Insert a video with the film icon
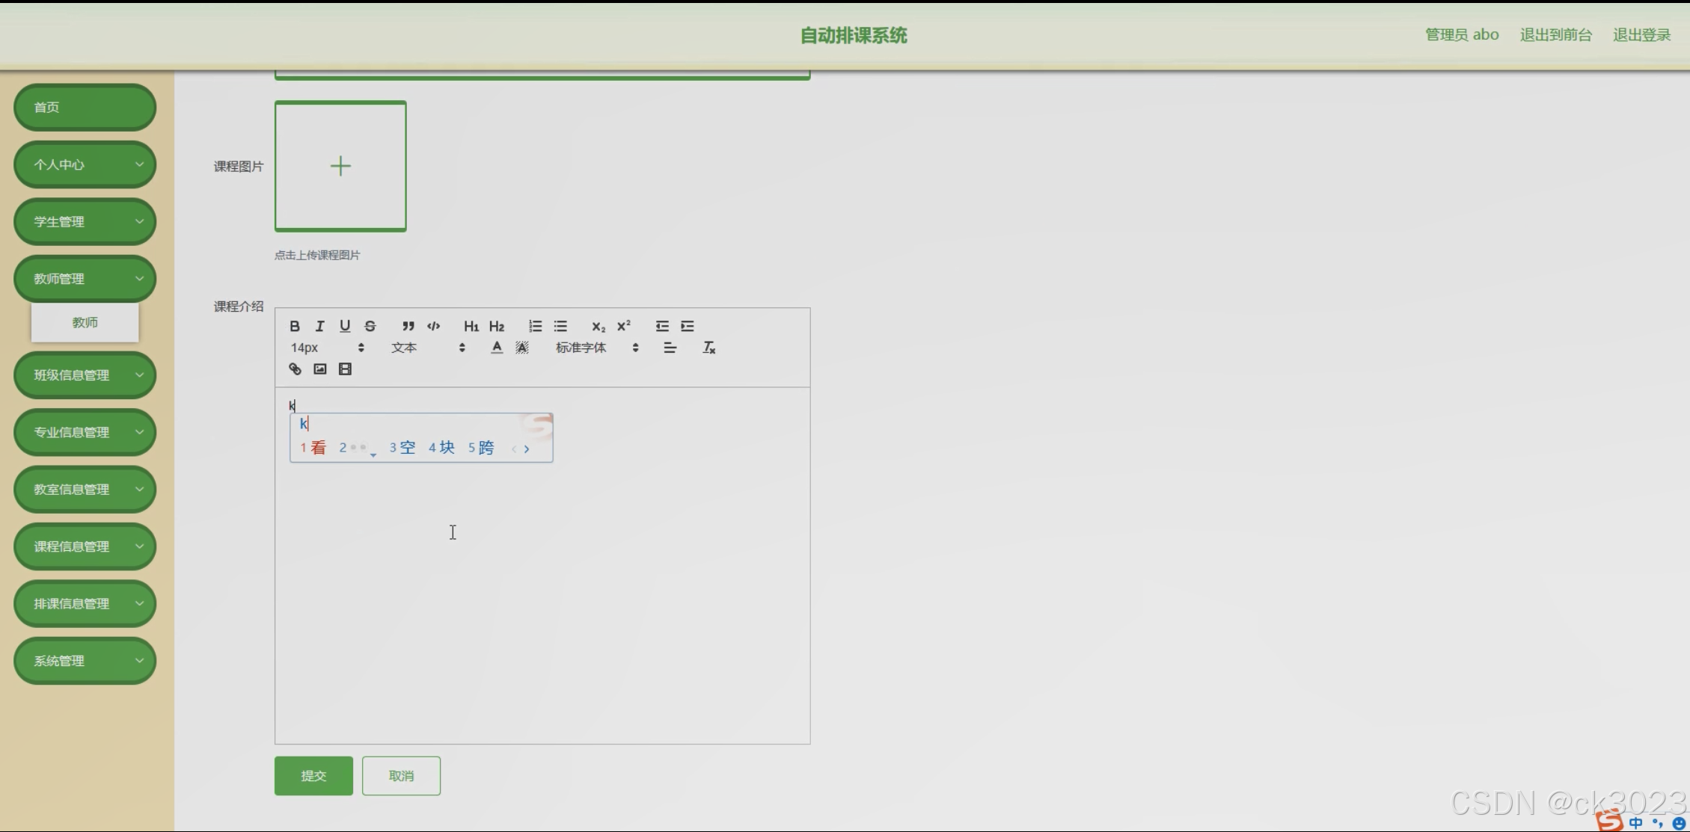This screenshot has width=1690, height=832. point(345,369)
